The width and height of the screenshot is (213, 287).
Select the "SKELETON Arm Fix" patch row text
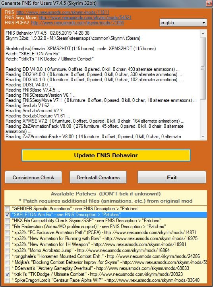pyautogui.click(x=66, y=215)
